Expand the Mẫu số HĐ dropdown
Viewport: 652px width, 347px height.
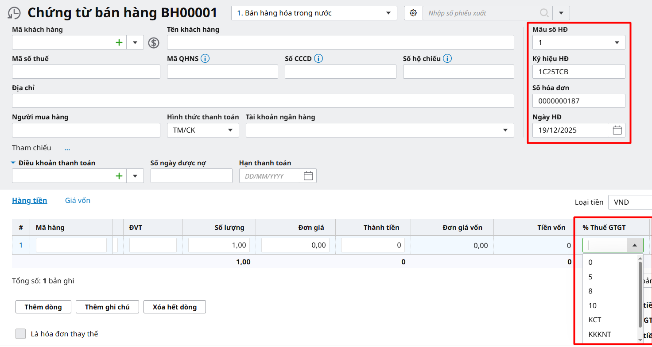pos(617,42)
